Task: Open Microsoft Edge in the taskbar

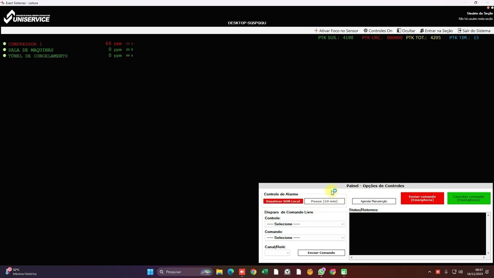Action: (231, 272)
